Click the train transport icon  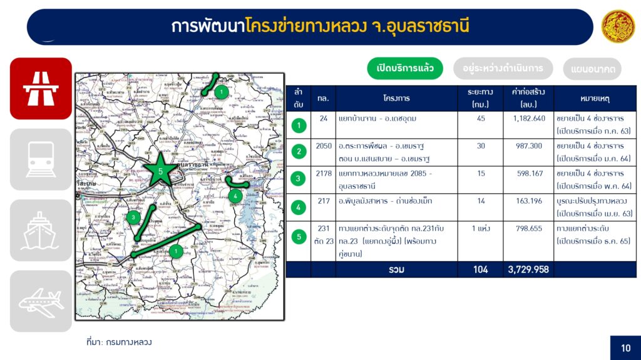coord(41,159)
